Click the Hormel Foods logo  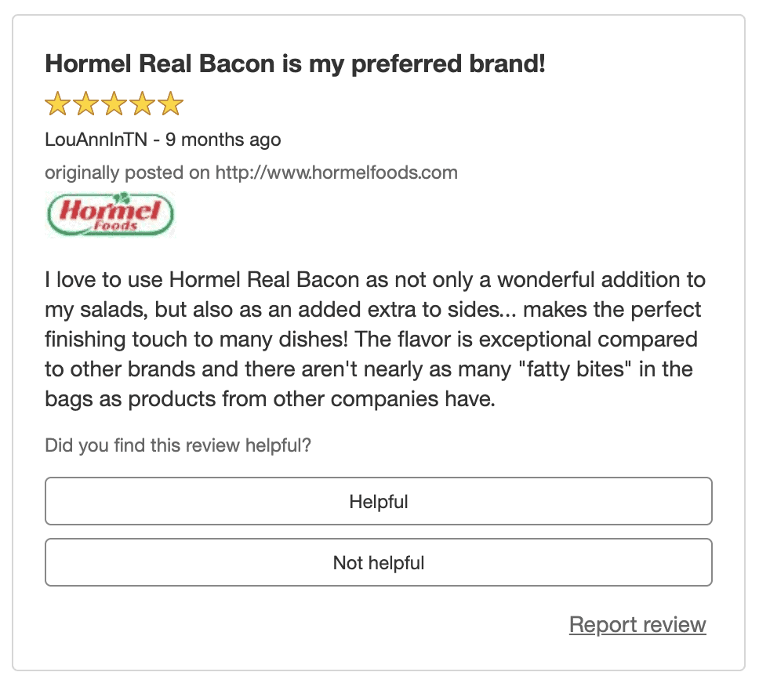(111, 213)
